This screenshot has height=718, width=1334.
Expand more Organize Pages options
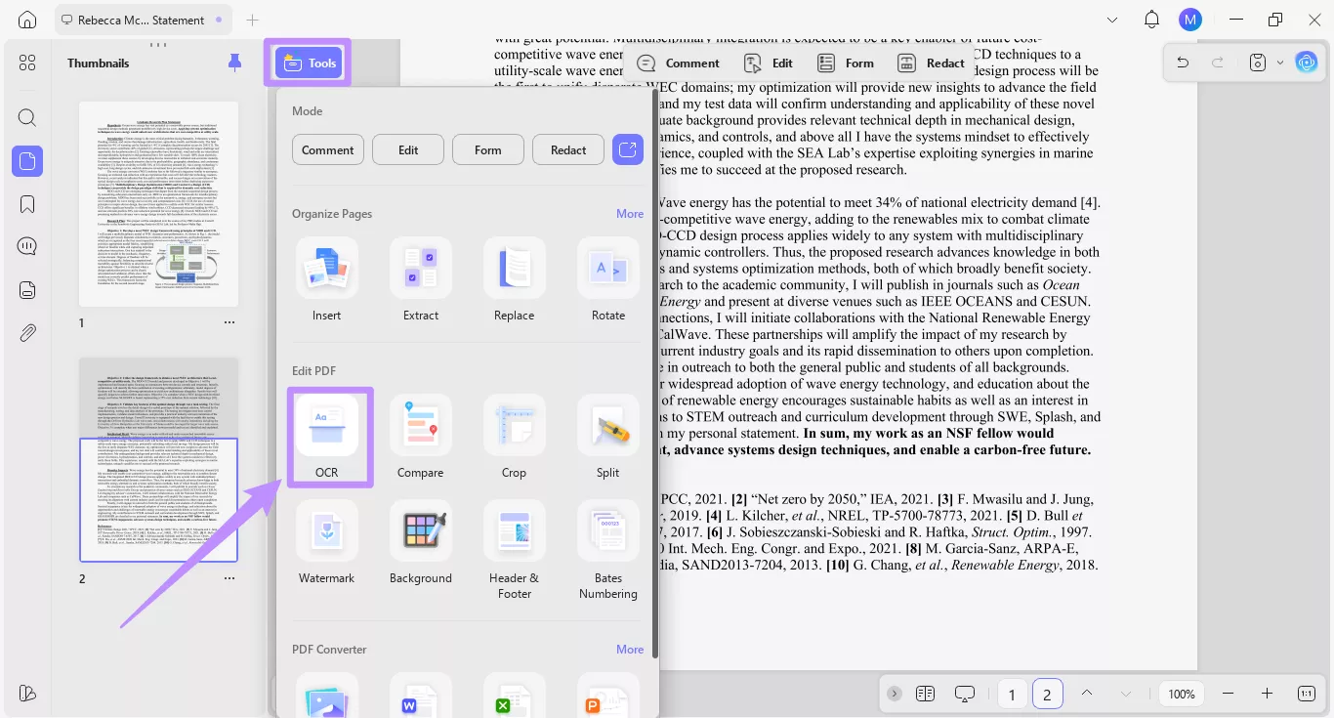click(x=629, y=213)
